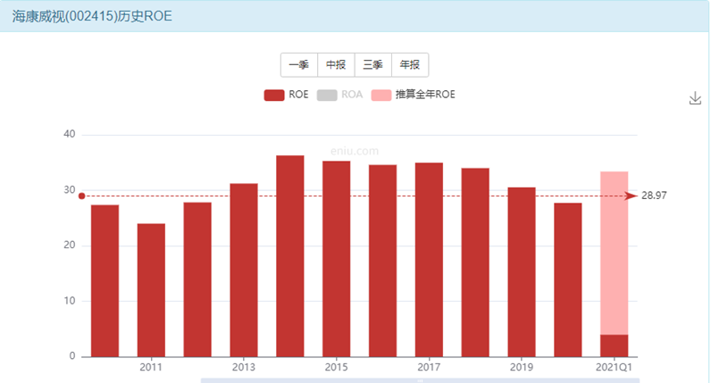Toggle the ROA legend series
The width and height of the screenshot is (711, 383).
(339, 95)
